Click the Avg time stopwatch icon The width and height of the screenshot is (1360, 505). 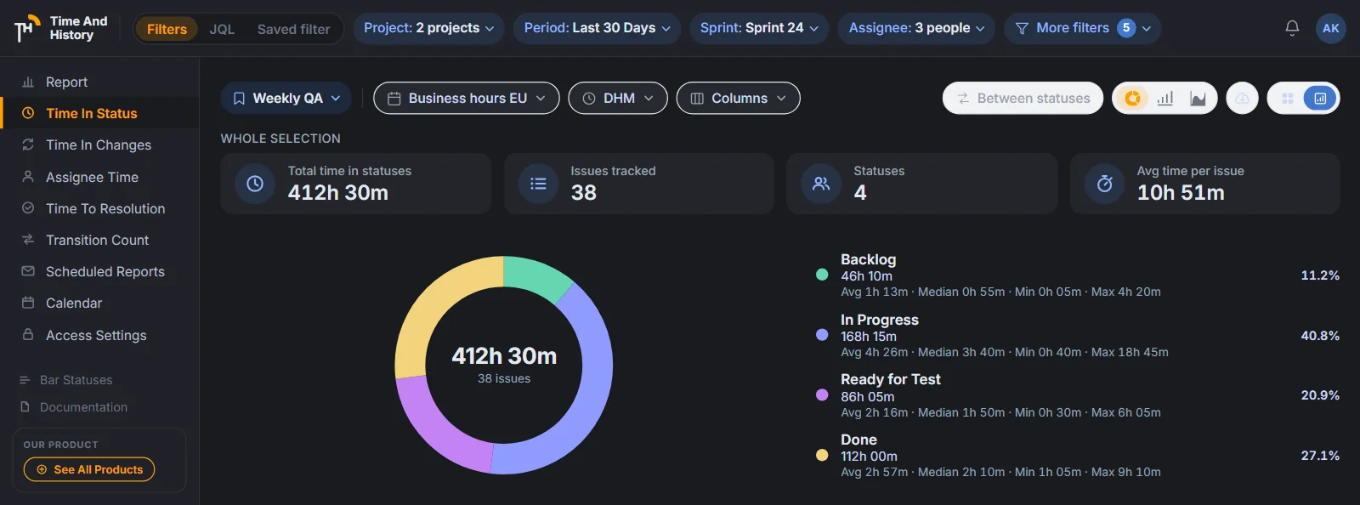pyautogui.click(x=1105, y=184)
